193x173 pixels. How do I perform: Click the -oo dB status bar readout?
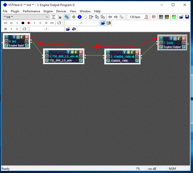point(152,169)
